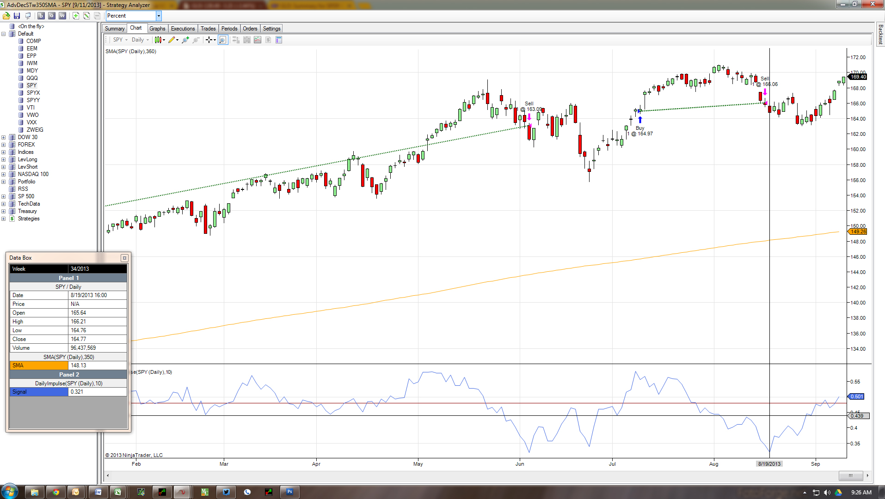Select the drawing pencil tool
Screen dimensions: 885x499
click(x=173, y=40)
